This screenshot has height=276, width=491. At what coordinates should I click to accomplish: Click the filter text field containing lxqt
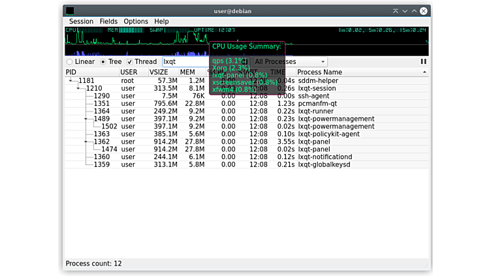tap(185, 62)
